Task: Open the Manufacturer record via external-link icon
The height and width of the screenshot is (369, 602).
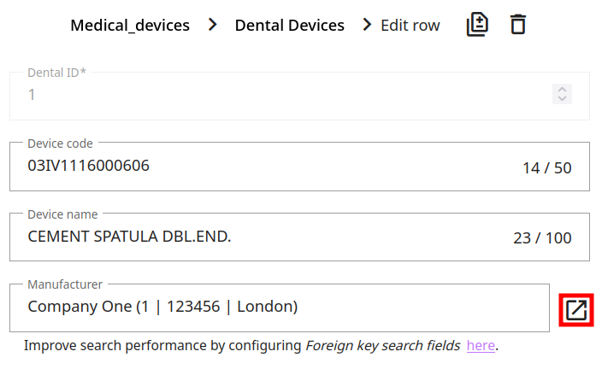Action: click(x=576, y=308)
